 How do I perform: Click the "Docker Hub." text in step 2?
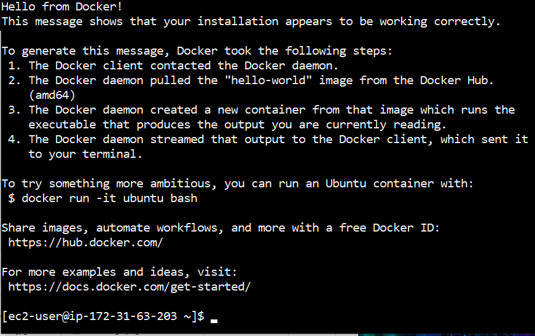(x=457, y=80)
